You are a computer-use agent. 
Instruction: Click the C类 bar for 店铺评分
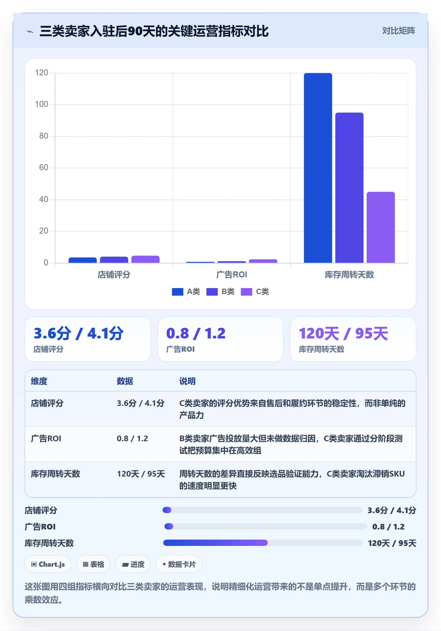(145, 259)
